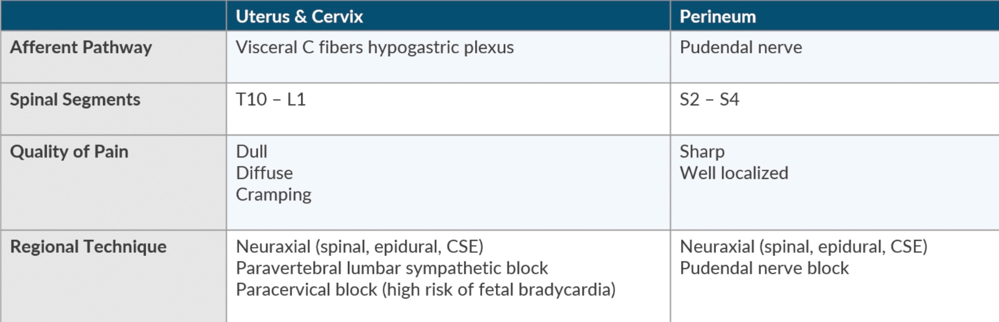Click the Well localized text
The width and height of the screenshot is (999, 322).
[x=734, y=173]
